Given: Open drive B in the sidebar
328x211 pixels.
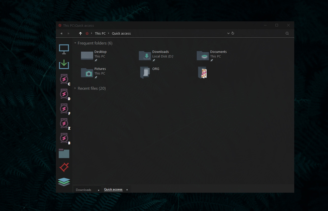Looking at the screenshot, I should pyautogui.click(x=64, y=138).
